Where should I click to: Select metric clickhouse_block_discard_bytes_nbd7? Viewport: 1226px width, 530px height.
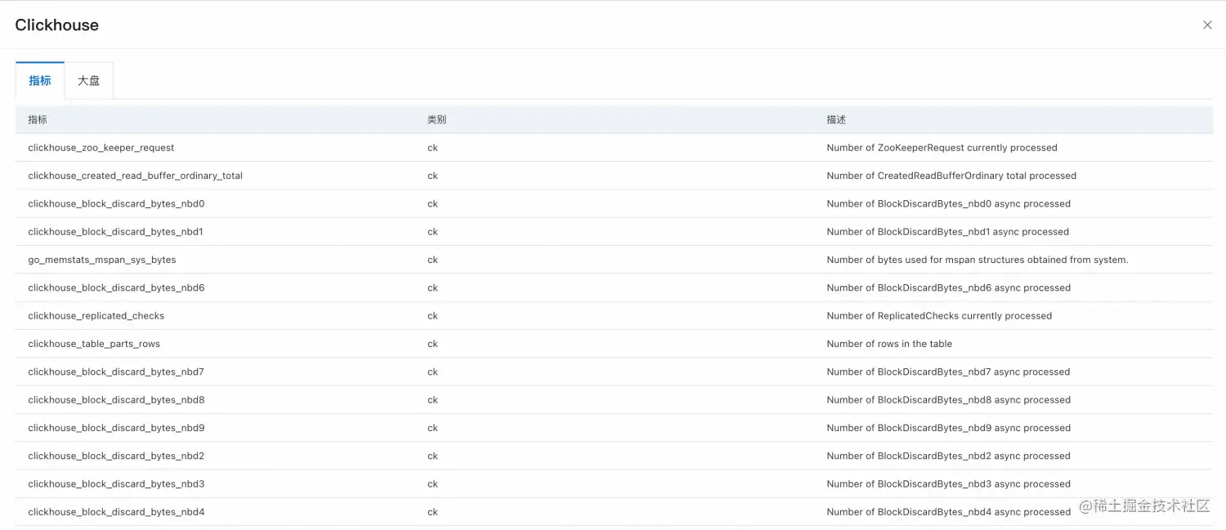coord(116,372)
